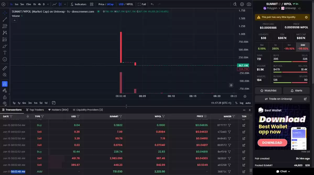
Task: Switch chart to MCap mode
Action: [x=110, y=4]
